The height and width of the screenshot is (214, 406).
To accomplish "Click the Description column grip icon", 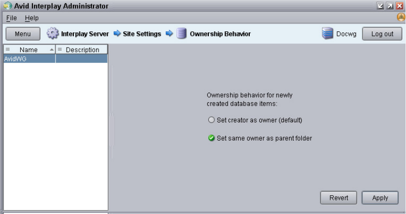I will coord(60,49).
